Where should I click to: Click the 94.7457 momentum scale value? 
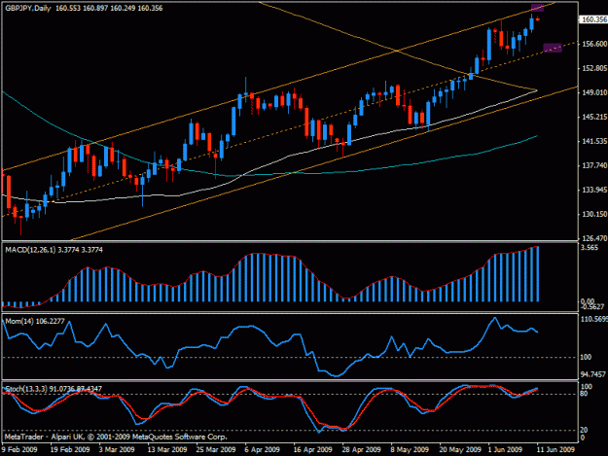(592, 374)
